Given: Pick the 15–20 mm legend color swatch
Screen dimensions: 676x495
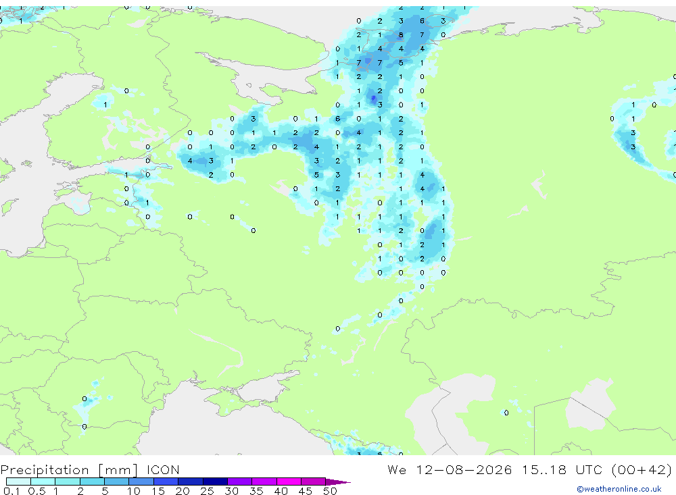Looking at the screenshot, I should coord(166,481).
